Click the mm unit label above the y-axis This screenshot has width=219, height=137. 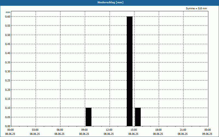coord(8,12)
